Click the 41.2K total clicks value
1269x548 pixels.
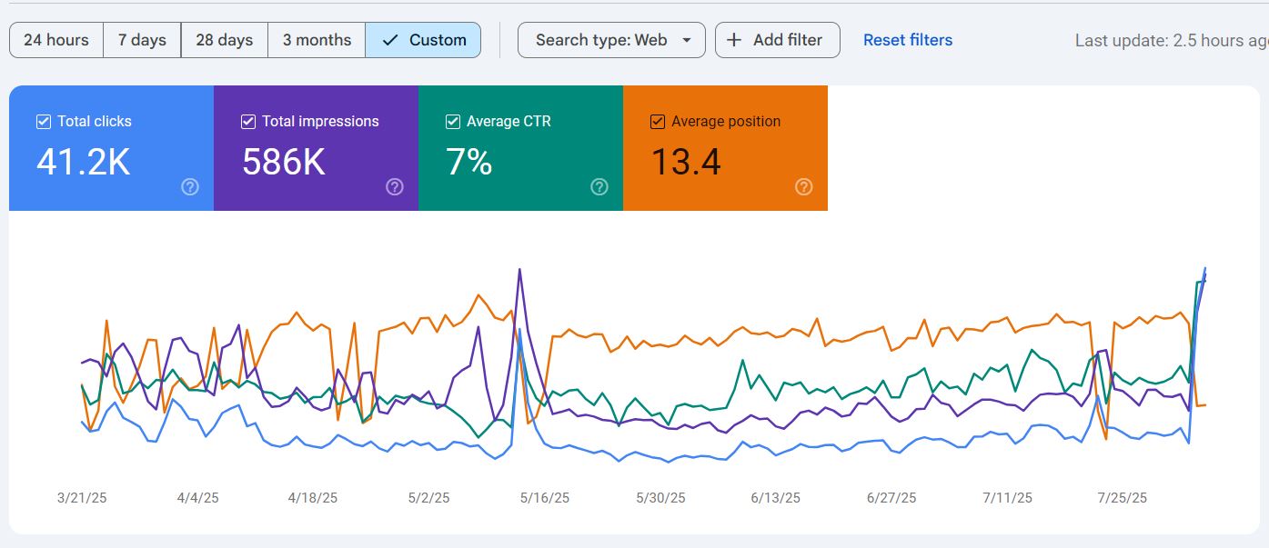84,162
